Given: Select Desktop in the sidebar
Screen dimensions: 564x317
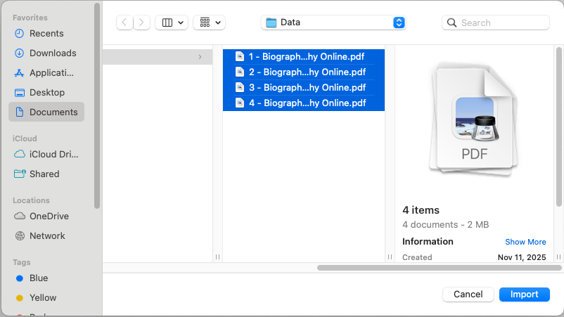Looking at the screenshot, I should click(x=46, y=92).
